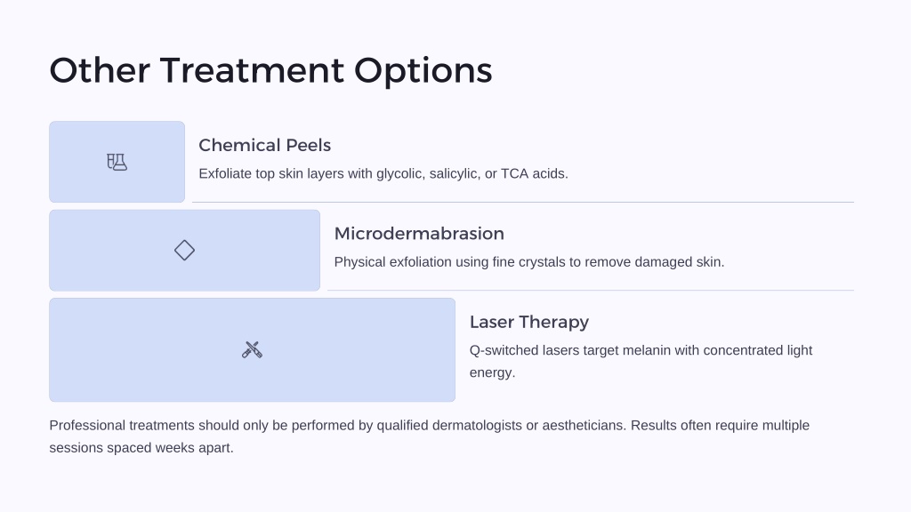The width and height of the screenshot is (911, 512).
Task: Select the Chemical Peels blue box
Action: tap(117, 162)
